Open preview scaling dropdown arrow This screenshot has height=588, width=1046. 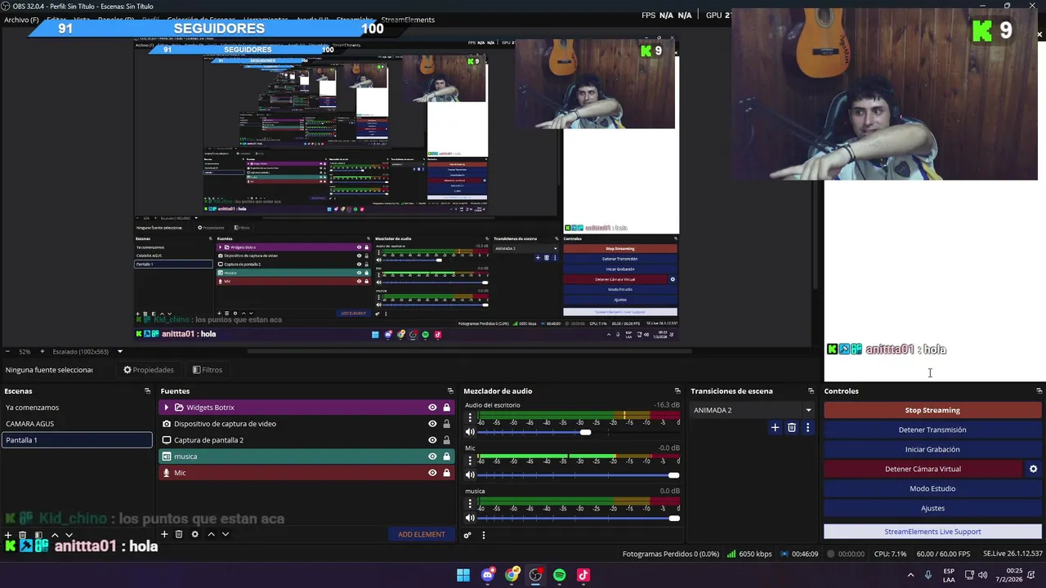click(x=119, y=352)
